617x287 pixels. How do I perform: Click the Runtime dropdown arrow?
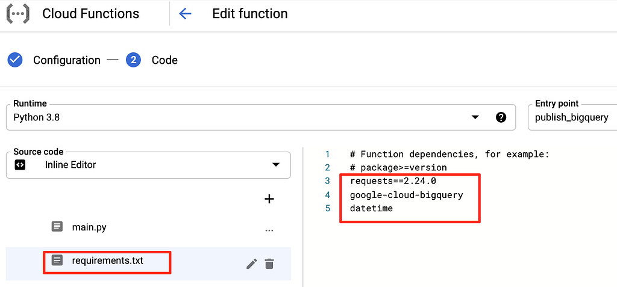tap(475, 117)
